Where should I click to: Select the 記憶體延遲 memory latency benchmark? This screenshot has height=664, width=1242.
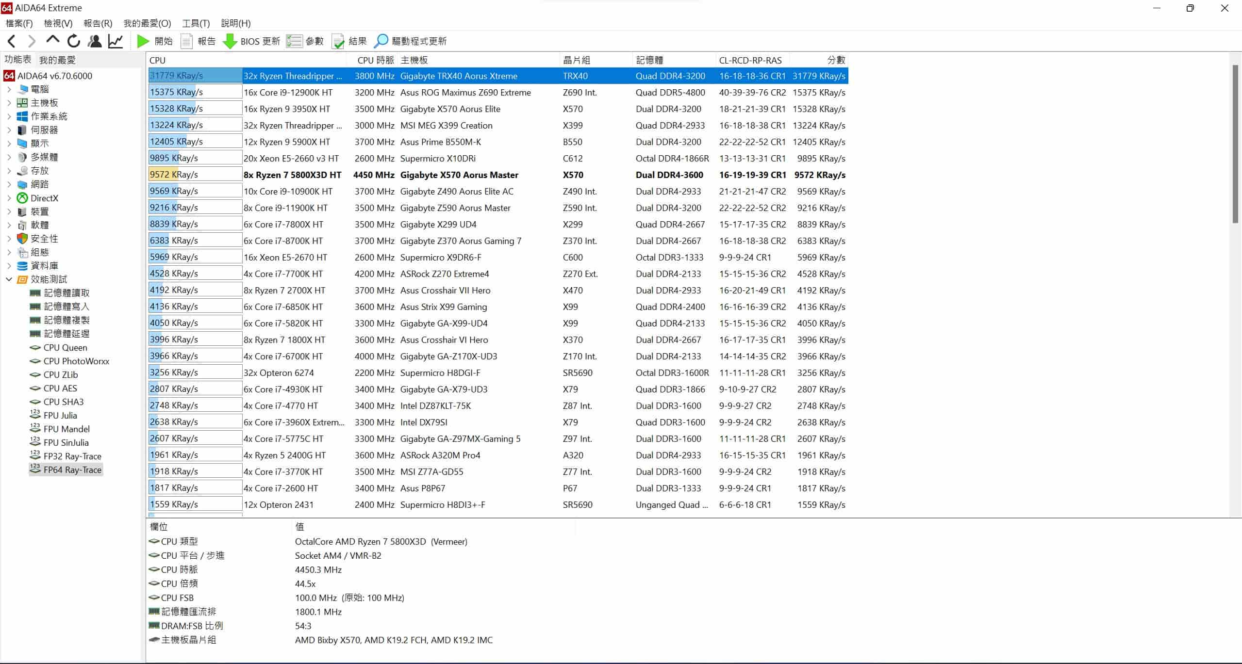coord(60,334)
